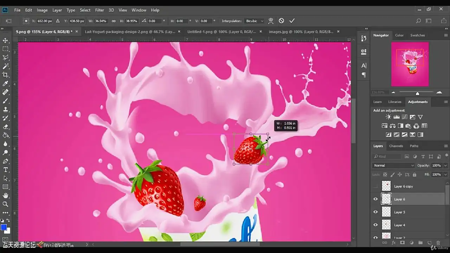Add a Curves adjustment
450x253 pixels.
point(404,117)
